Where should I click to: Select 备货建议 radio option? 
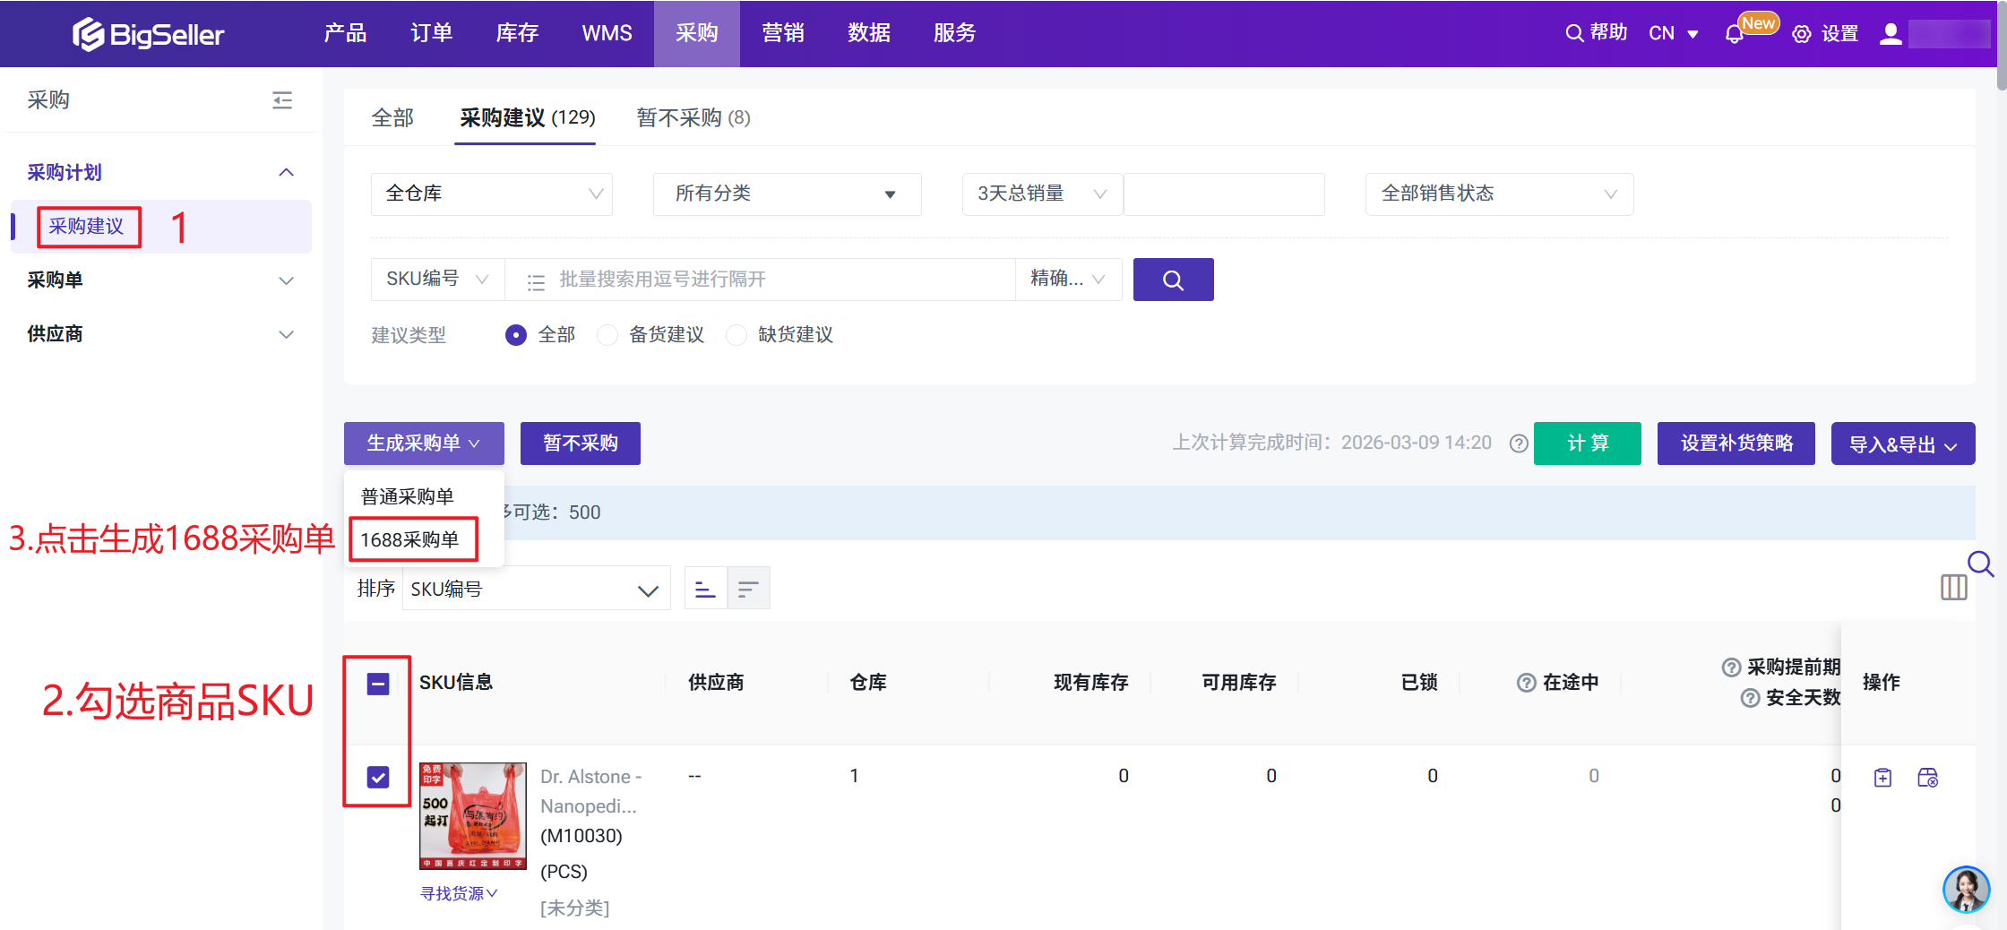click(x=608, y=335)
